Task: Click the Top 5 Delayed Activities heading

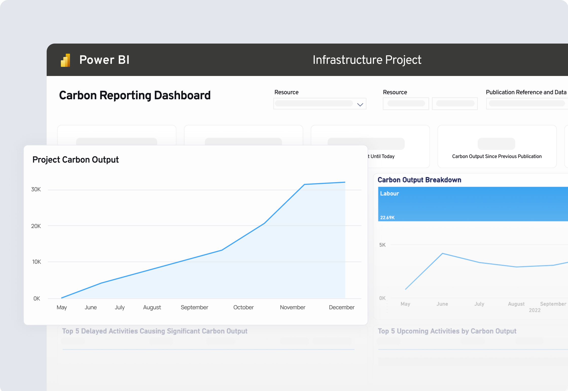Action: tap(155, 331)
